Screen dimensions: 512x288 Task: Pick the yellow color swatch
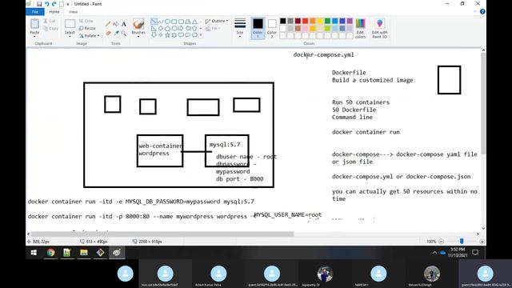(320, 21)
